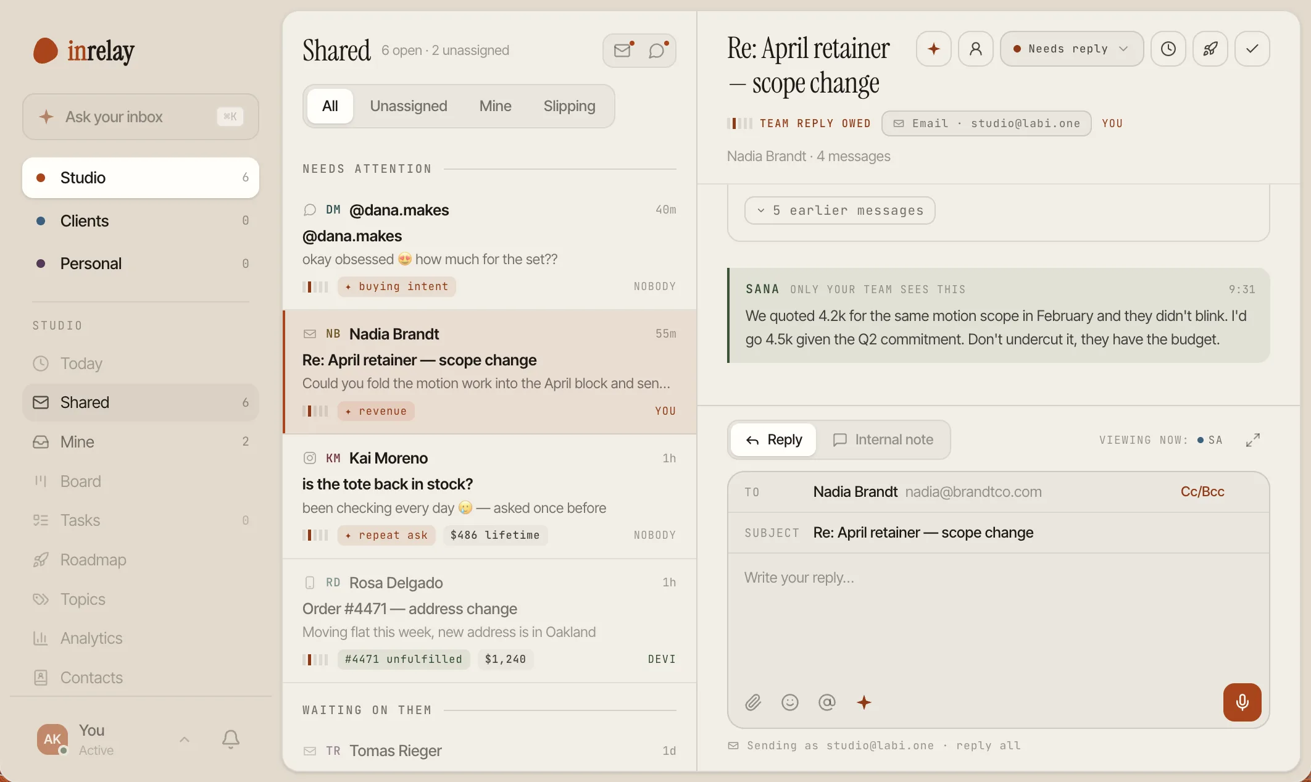
Task: Select the Slipping tab
Action: pos(569,106)
